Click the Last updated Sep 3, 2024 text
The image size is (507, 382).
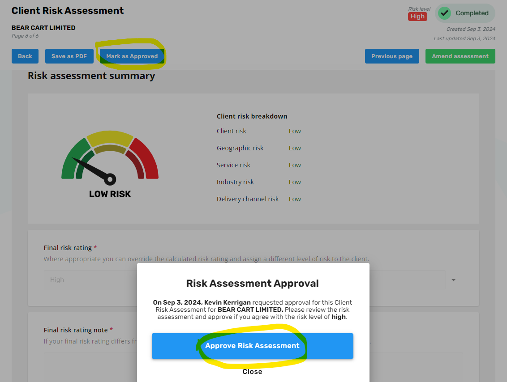pos(464,38)
